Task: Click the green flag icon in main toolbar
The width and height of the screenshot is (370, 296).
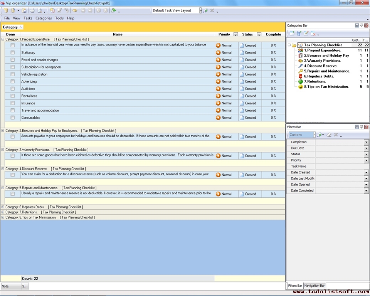Action: coord(114,10)
